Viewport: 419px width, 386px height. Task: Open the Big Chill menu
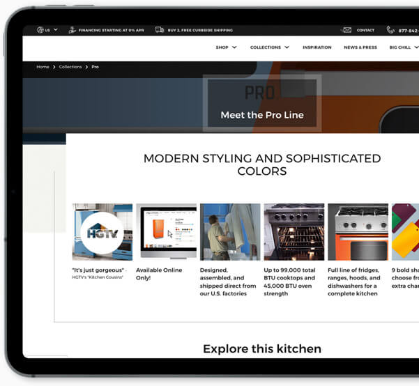click(x=400, y=47)
